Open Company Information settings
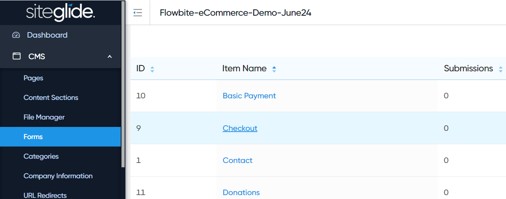Screen dimensions: 506x199 tap(58, 176)
